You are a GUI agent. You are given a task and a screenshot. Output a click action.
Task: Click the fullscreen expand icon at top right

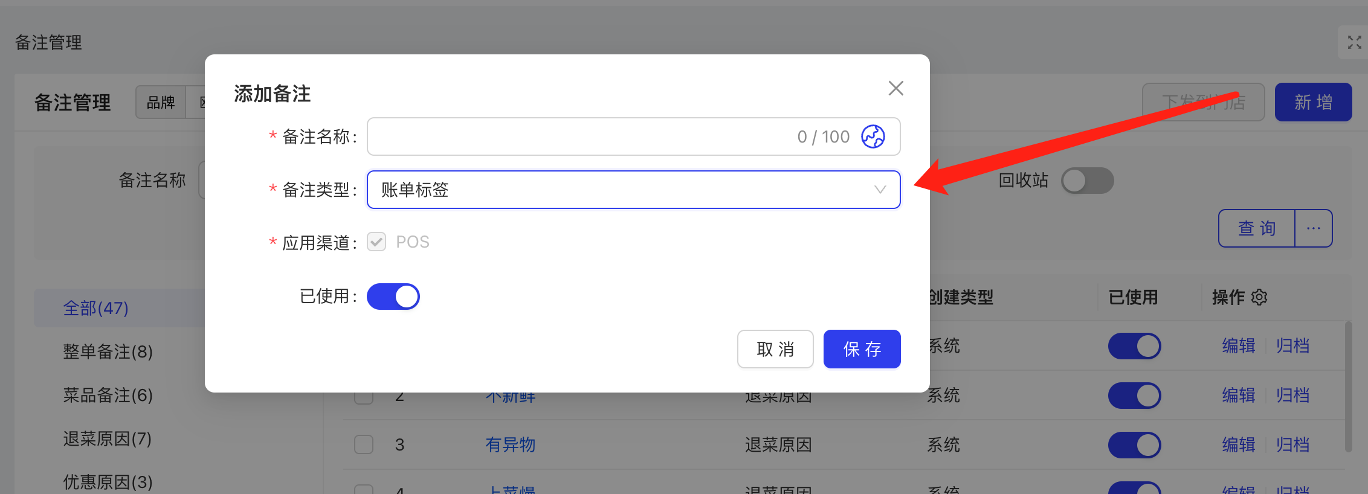[1354, 42]
